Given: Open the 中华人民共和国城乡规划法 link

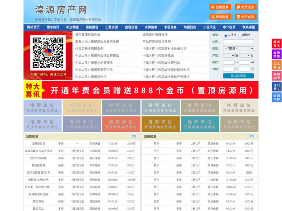Looking at the screenshot, I should (161, 63).
